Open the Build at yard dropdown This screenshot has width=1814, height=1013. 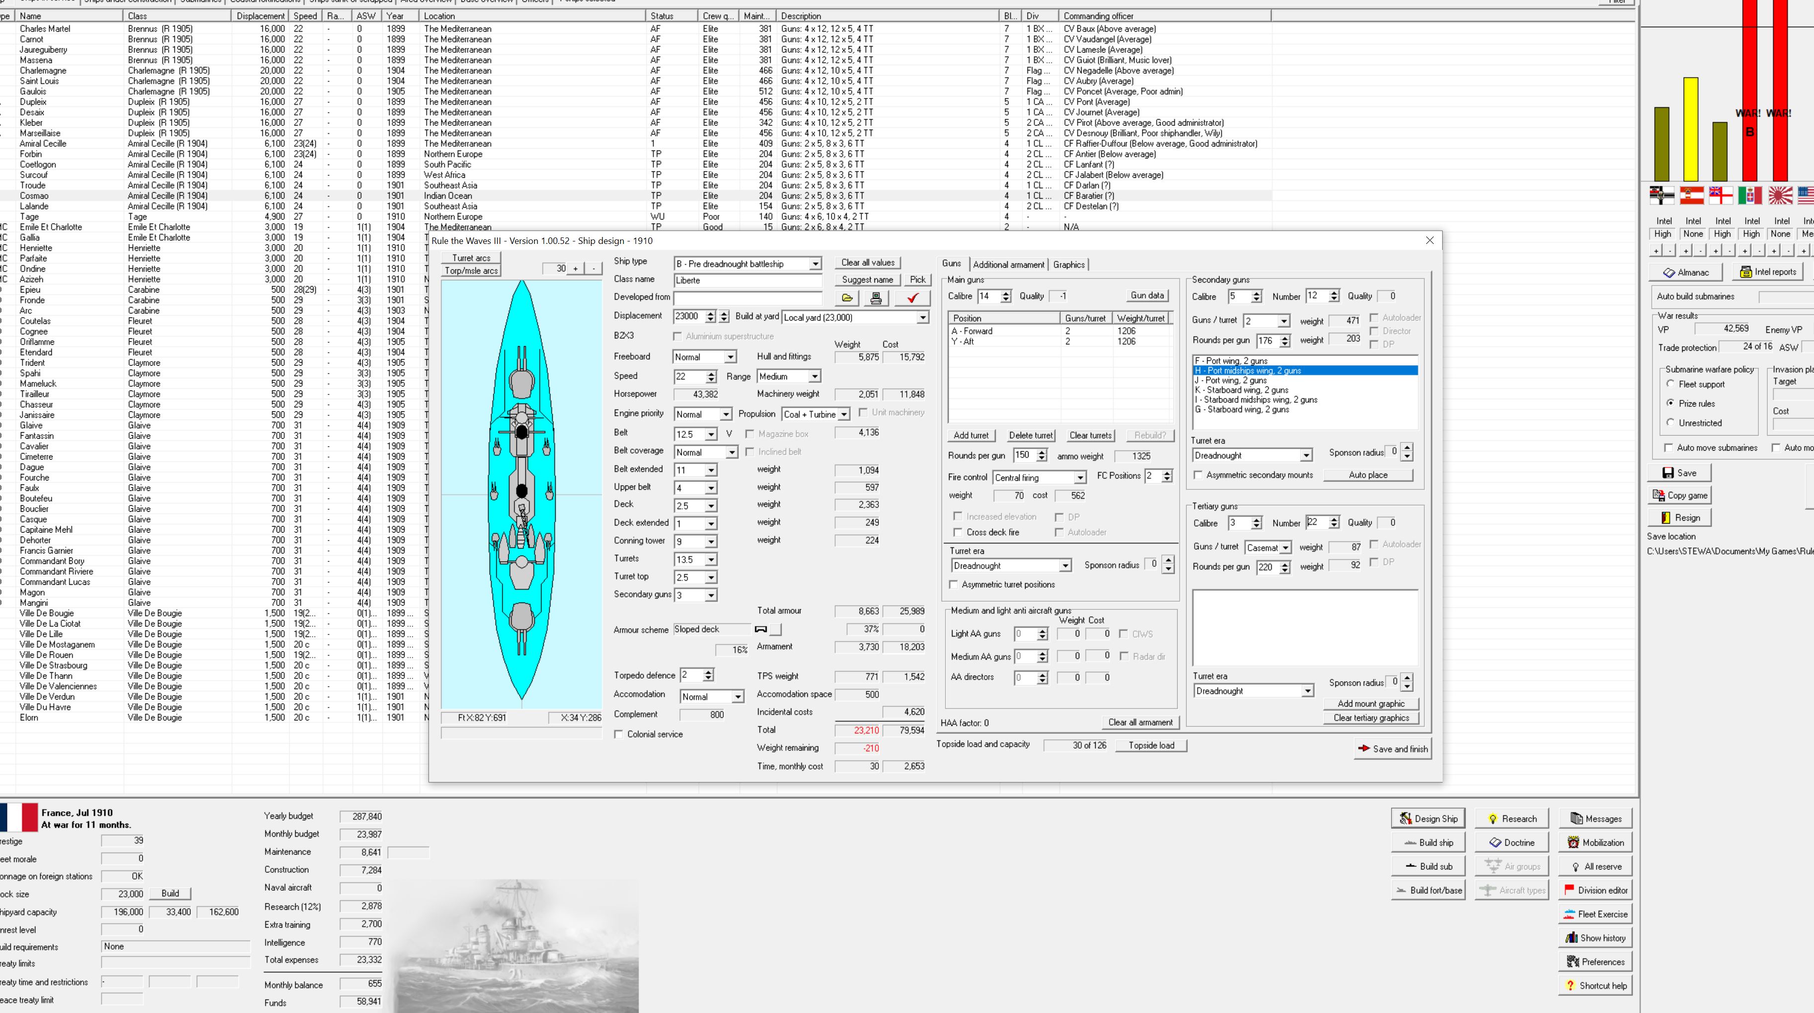[923, 317]
